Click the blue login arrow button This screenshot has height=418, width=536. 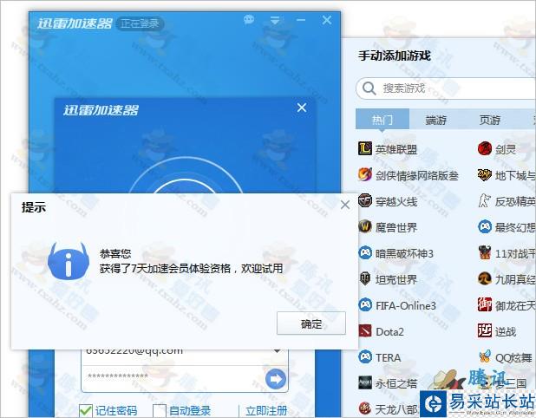(x=276, y=379)
